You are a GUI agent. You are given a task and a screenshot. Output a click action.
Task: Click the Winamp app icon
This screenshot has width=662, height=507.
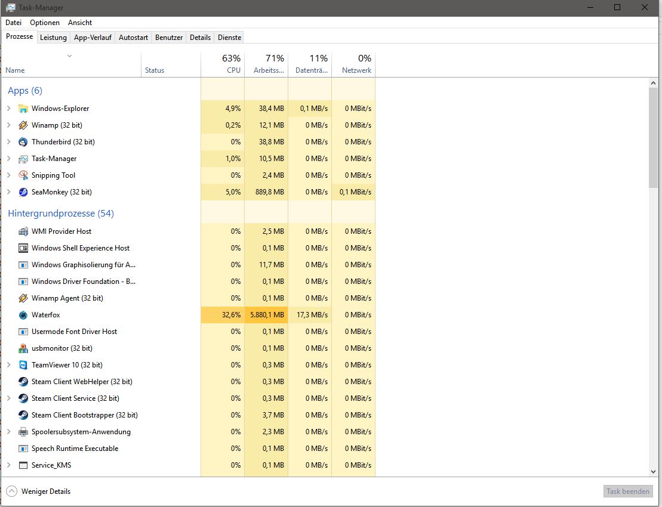(x=23, y=125)
